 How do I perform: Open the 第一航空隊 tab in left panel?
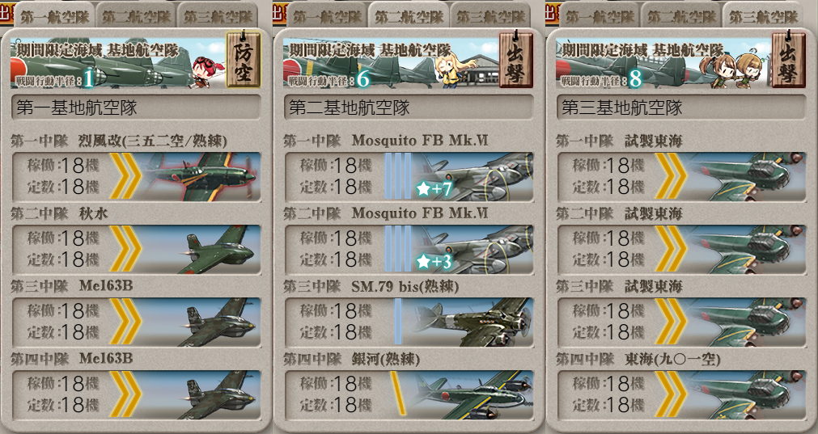(x=54, y=15)
